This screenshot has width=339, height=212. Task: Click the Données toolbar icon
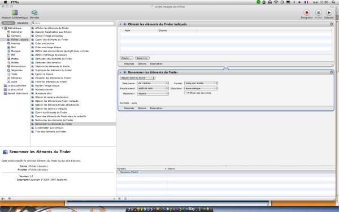pos(34,13)
